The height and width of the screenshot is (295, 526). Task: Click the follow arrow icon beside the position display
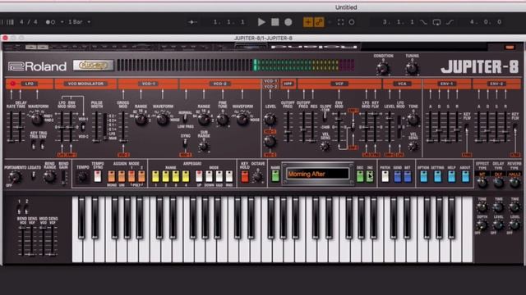(192, 22)
